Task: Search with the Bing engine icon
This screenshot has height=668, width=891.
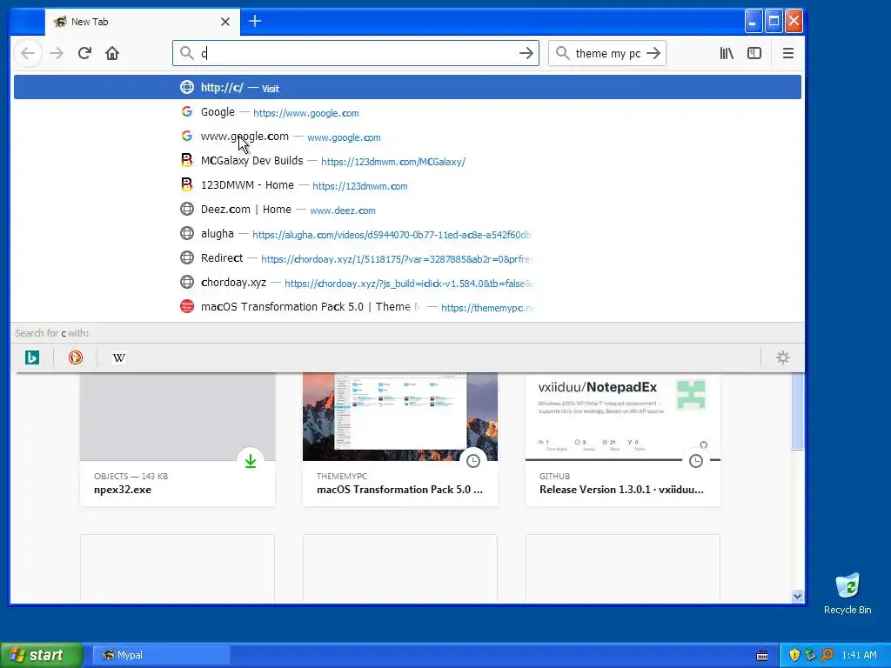Action: coord(32,357)
